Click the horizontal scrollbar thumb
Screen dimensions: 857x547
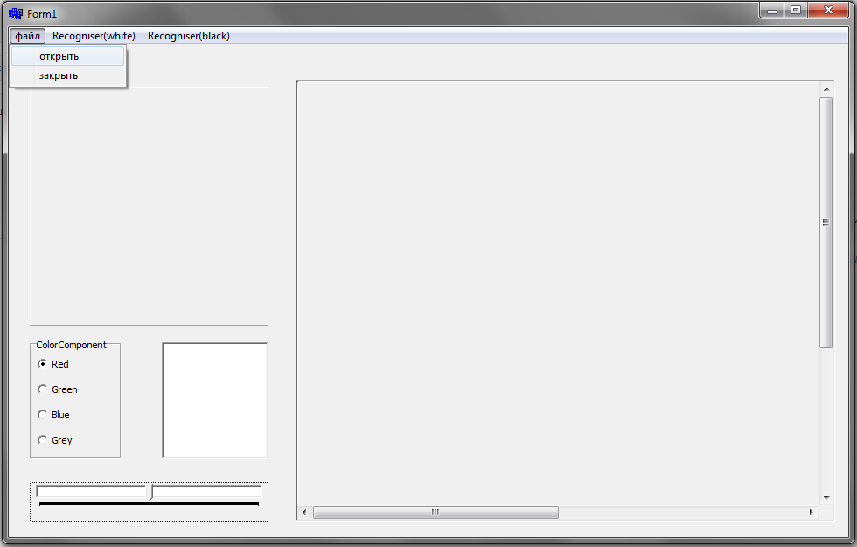pos(435,513)
